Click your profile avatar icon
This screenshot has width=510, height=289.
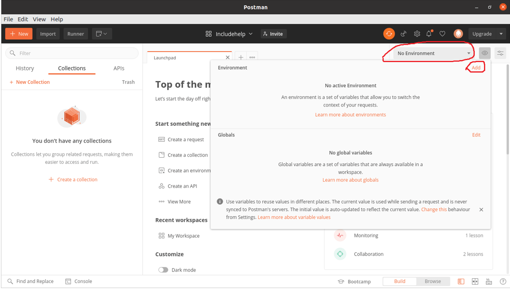point(458,33)
